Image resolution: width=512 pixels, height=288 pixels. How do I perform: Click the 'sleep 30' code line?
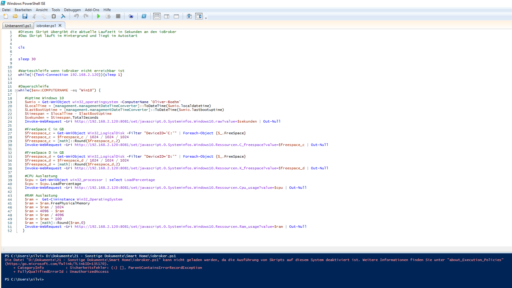pyautogui.click(x=27, y=59)
